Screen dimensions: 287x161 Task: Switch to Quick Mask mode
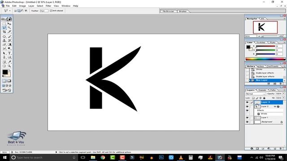click(9, 81)
